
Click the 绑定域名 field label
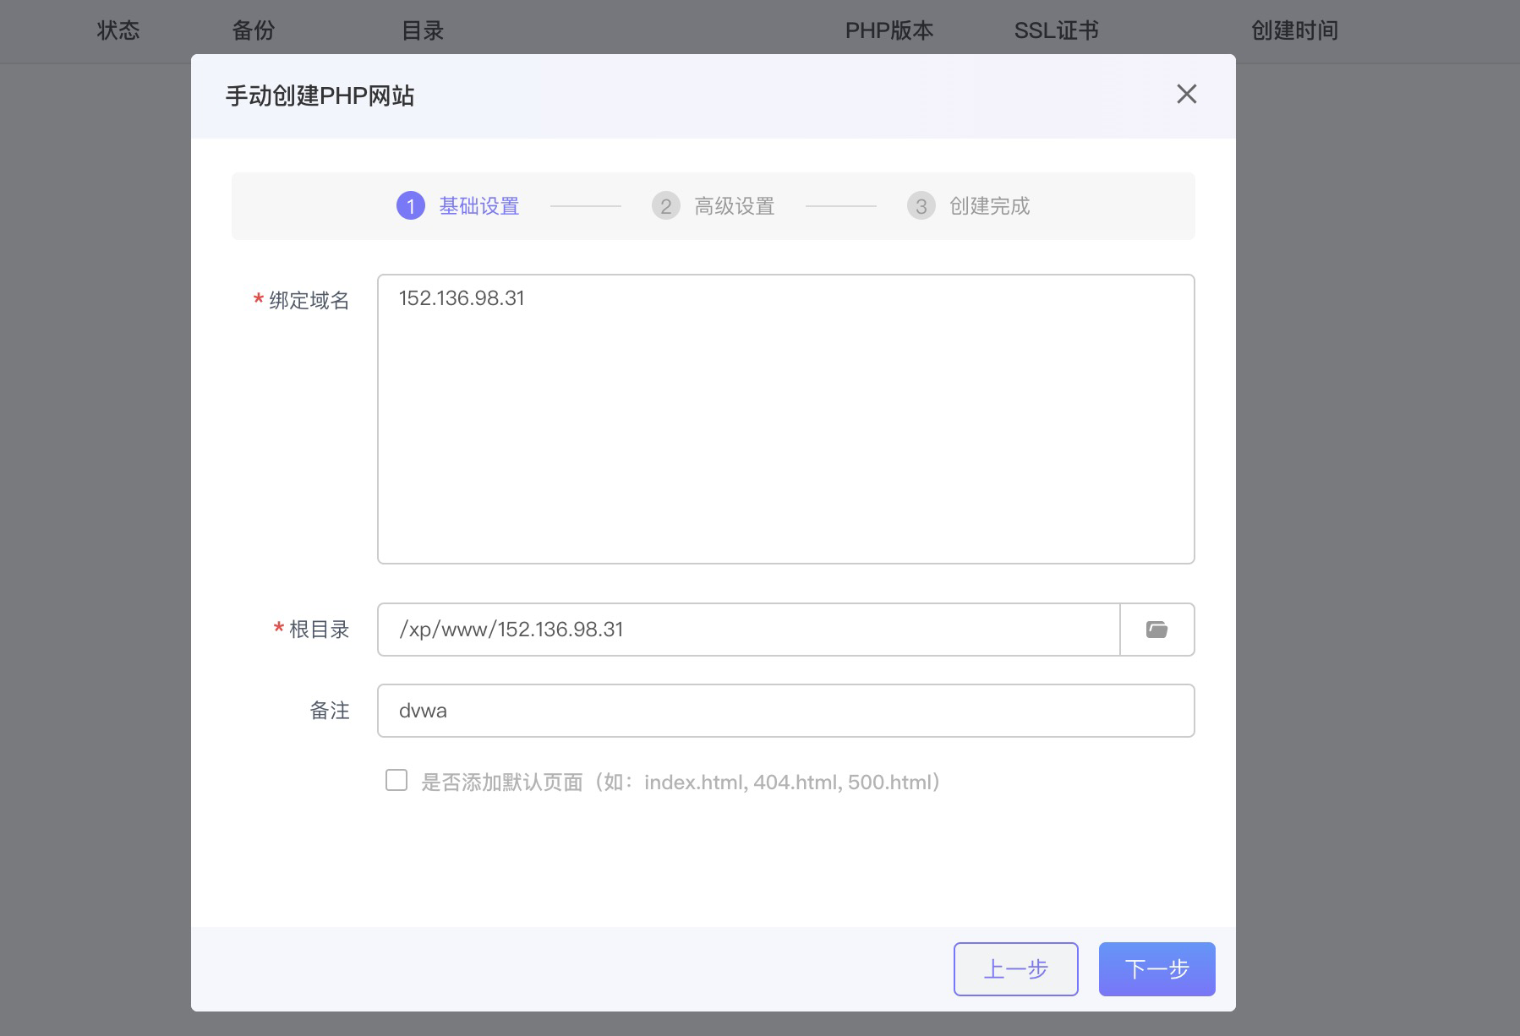point(309,300)
